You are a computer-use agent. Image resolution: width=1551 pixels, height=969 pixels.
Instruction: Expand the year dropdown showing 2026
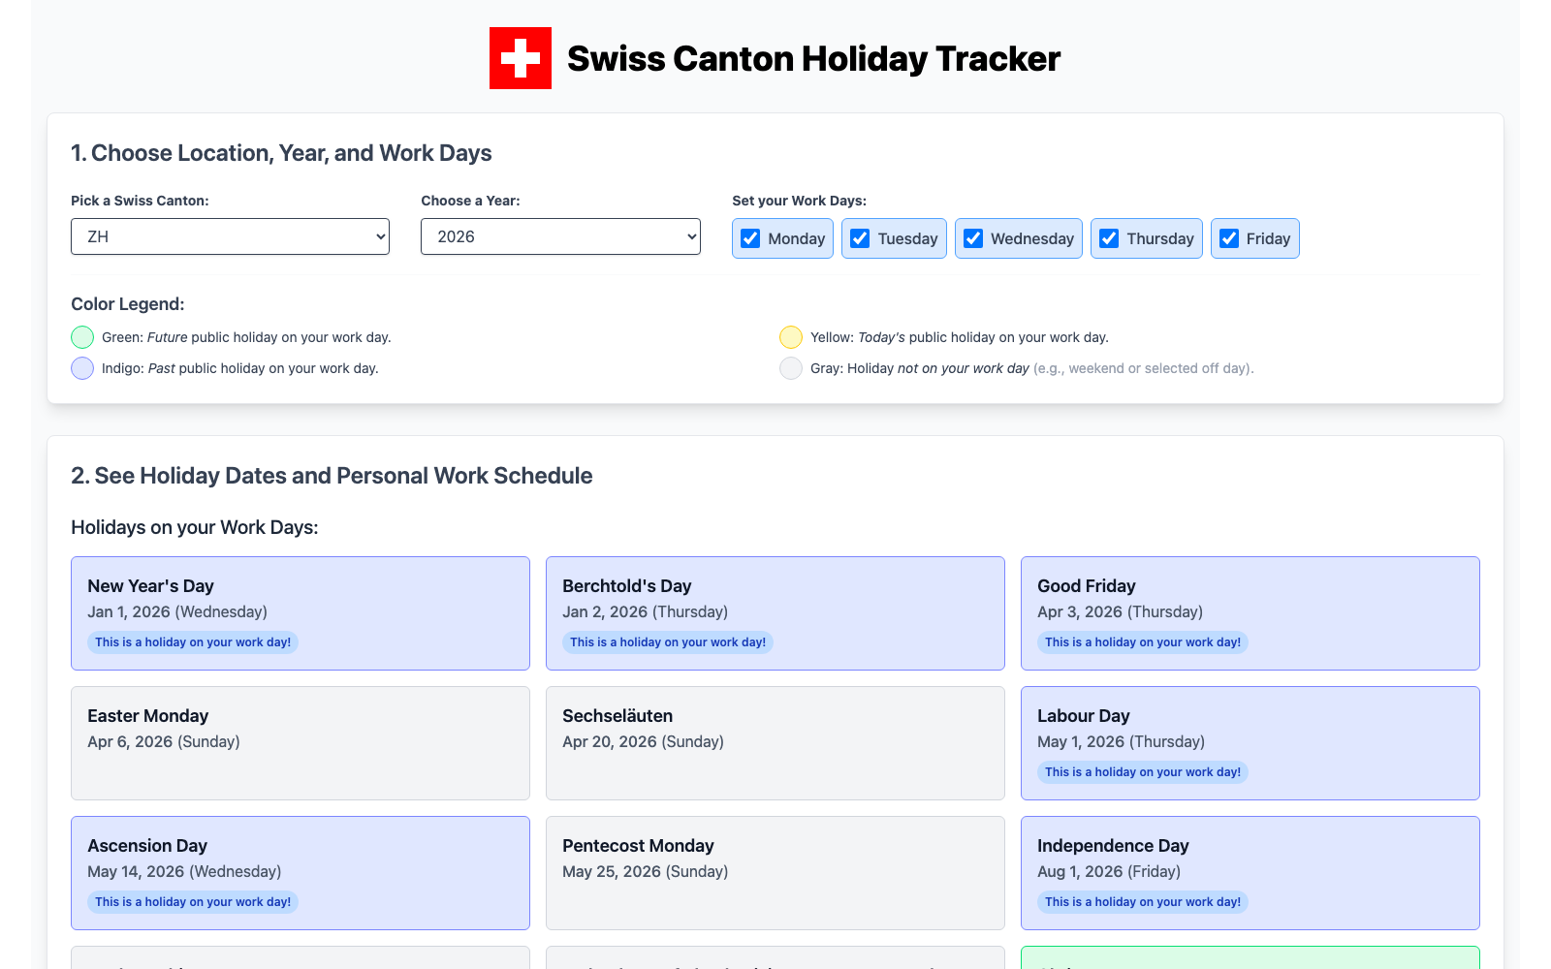[560, 236]
